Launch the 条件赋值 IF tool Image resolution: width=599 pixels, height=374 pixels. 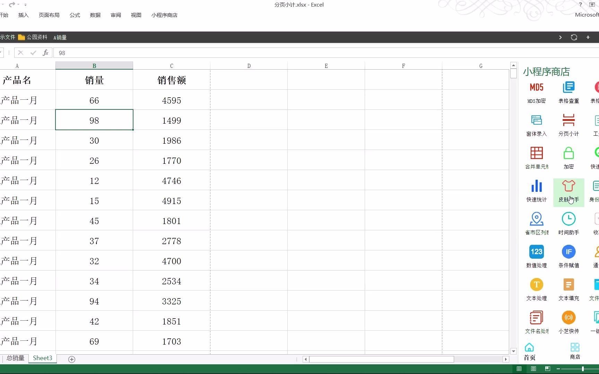tap(568, 257)
